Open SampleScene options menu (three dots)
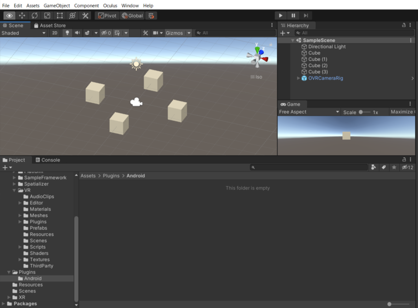418x308 pixels. click(411, 40)
